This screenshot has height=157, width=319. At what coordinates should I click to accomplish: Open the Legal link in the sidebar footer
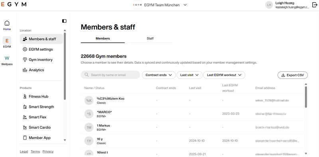tap(24, 151)
